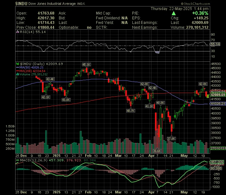The height and width of the screenshot is (195, 226).
Task: Click the Last value 42009.69 in header
Action: click(200, 23)
